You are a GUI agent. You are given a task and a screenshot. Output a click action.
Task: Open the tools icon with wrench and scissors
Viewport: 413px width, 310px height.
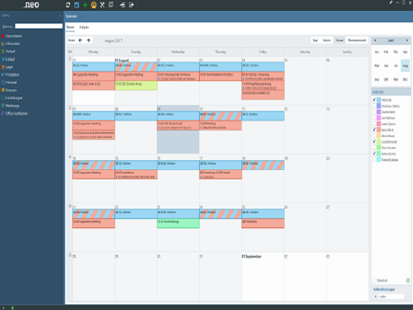[x=102, y=4]
